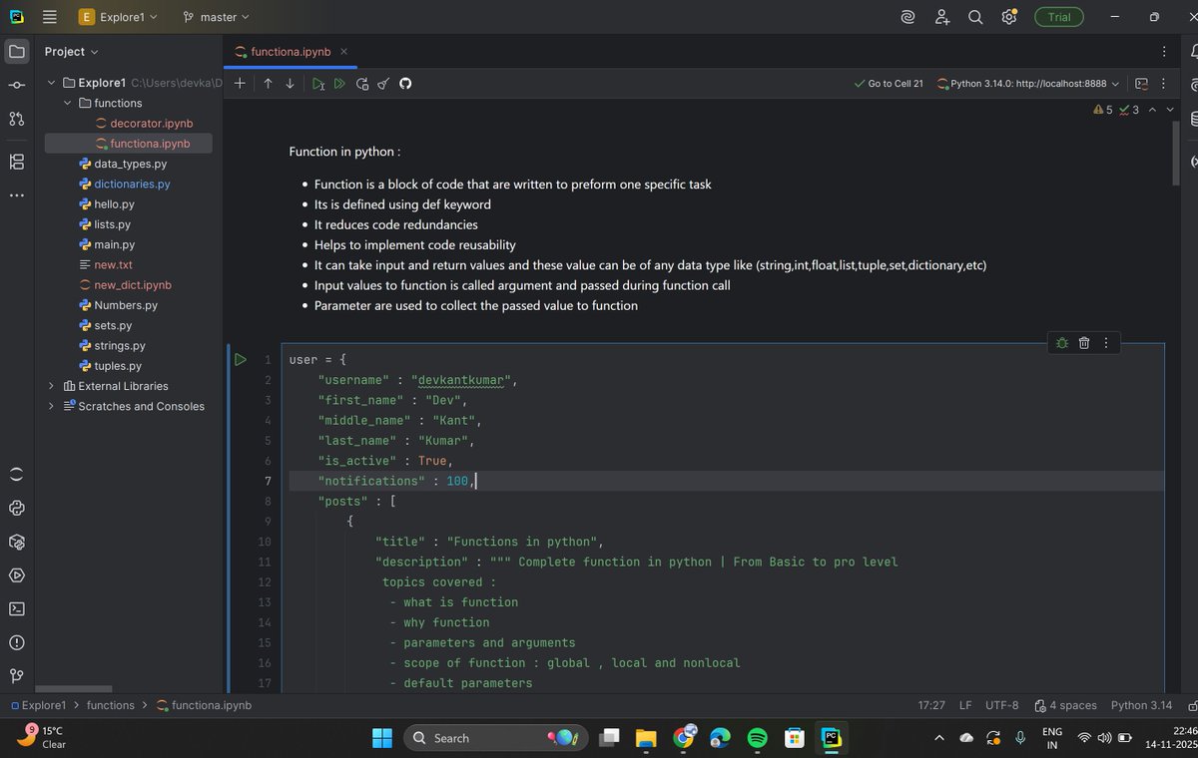Image resolution: width=1198 pixels, height=758 pixels.
Task: Restart the Jupyter kernel
Action: pos(361,83)
